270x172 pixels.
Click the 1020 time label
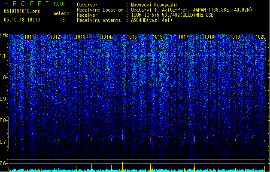pos(261,37)
